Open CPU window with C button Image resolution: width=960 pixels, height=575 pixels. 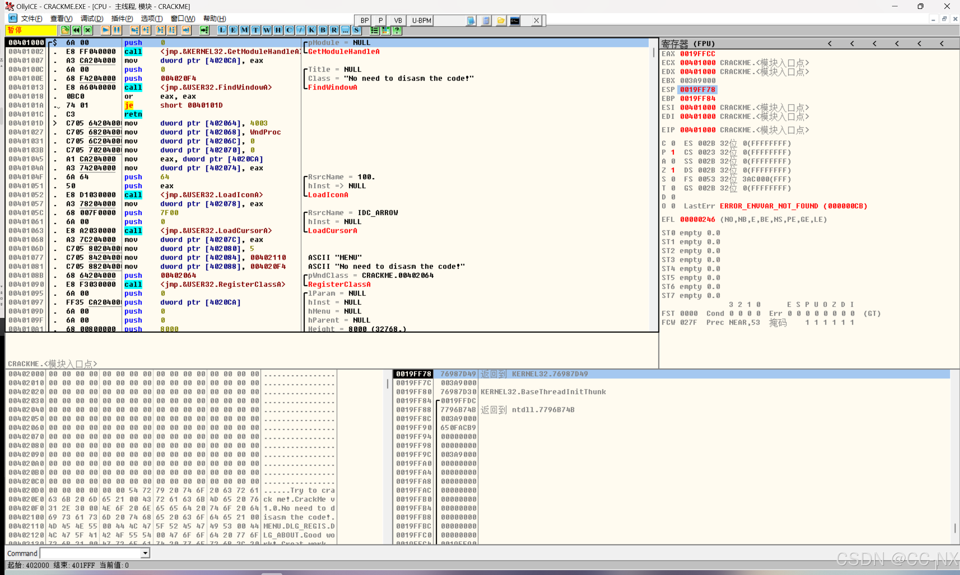290,30
